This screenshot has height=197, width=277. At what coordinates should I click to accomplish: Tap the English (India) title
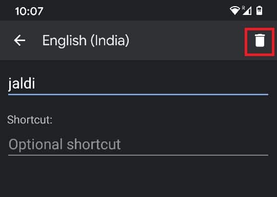pyautogui.click(x=86, y=41)
